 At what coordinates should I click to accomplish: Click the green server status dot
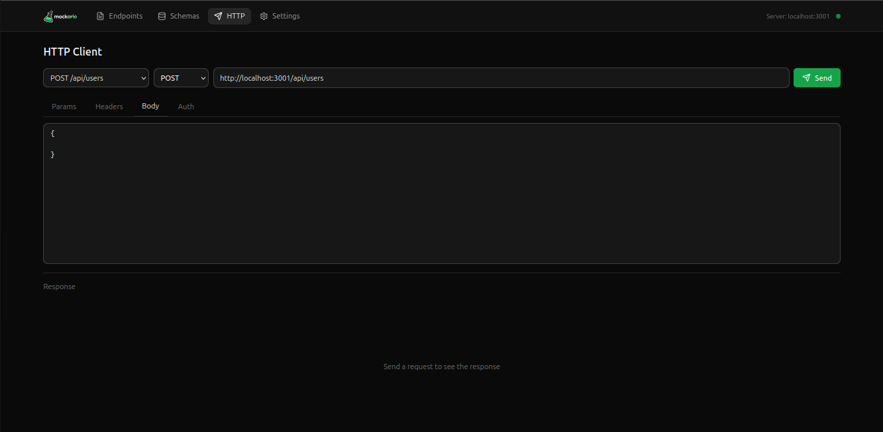838,17
